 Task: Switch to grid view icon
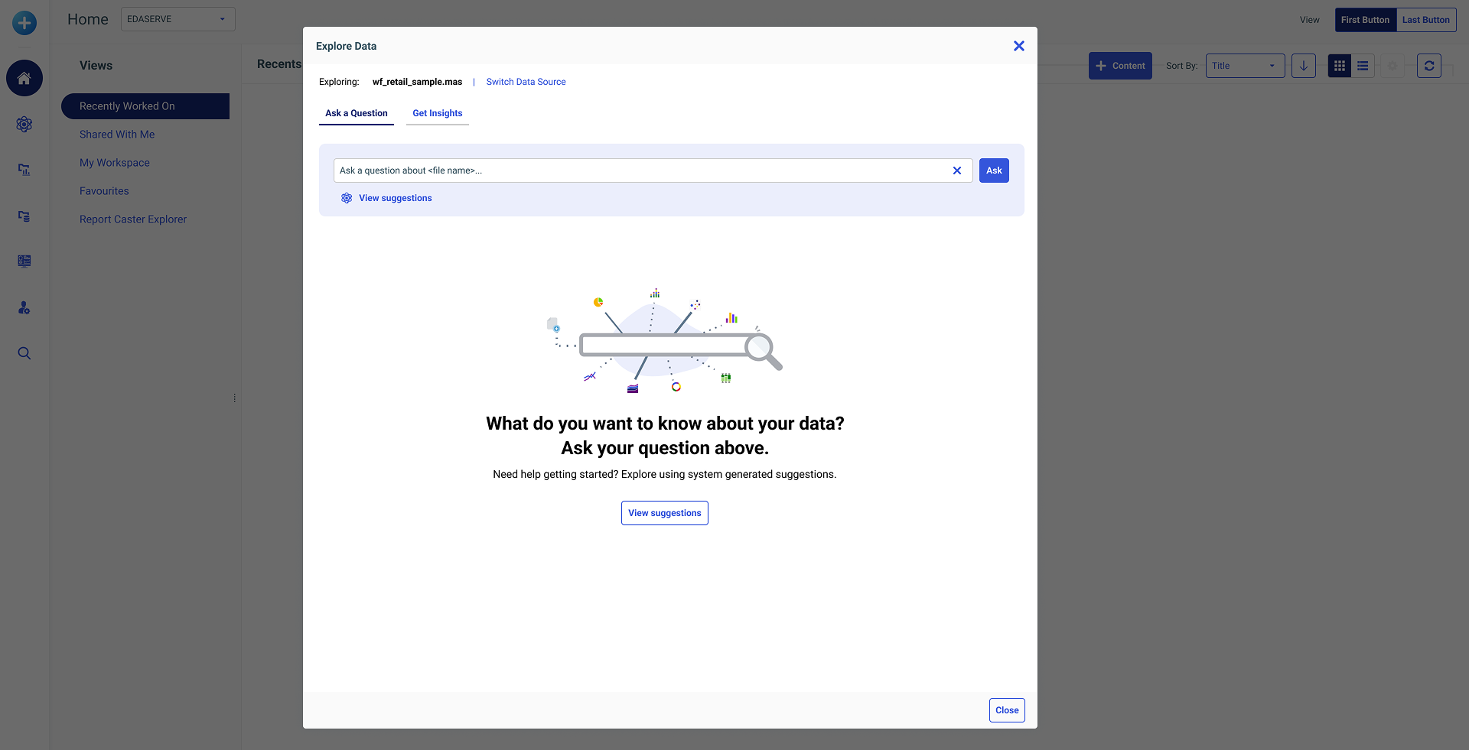click(x=1340, y=66)
